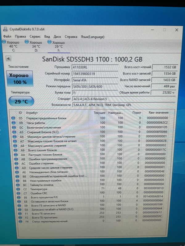The height and width of the screenshot is (246, 185).
Task: Click status circle of E8 Оставшиеся запасные блоки
Action: (x=19, y=201)
